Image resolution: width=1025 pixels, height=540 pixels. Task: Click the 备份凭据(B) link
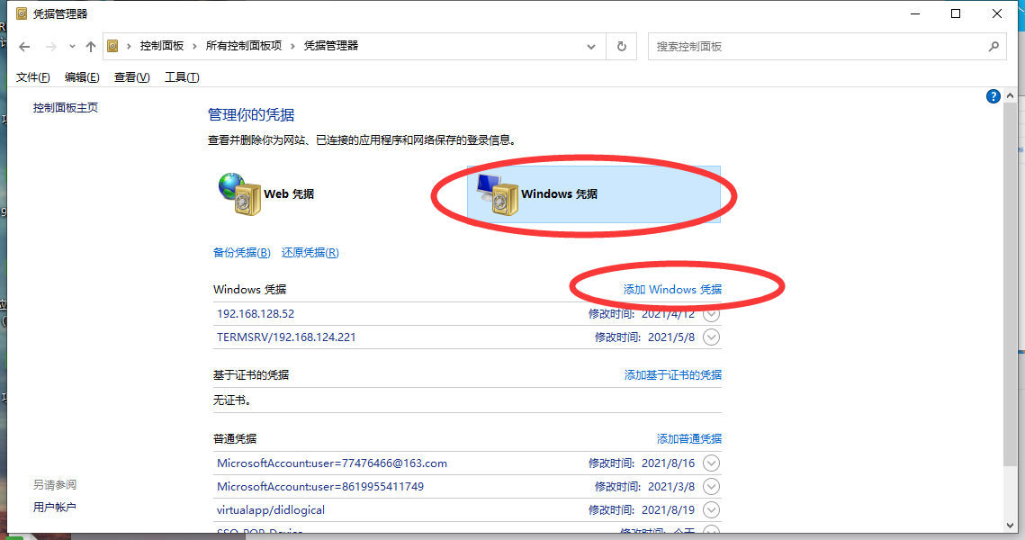click(x=240, y=252)
